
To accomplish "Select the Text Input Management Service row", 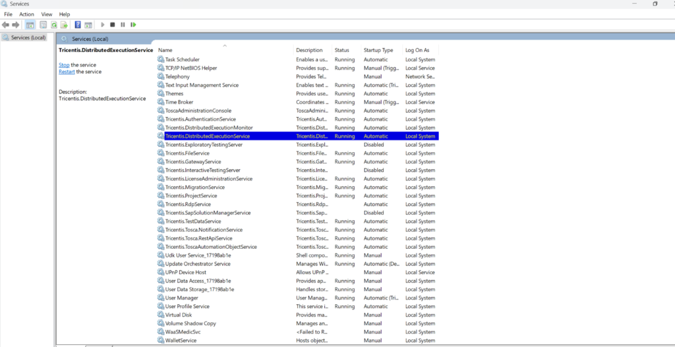I will pyautogui.click(x=297, y=85).
